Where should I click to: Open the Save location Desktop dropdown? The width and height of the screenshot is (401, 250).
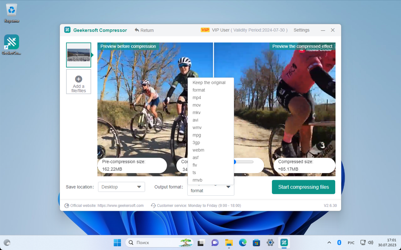click(121, 187)
